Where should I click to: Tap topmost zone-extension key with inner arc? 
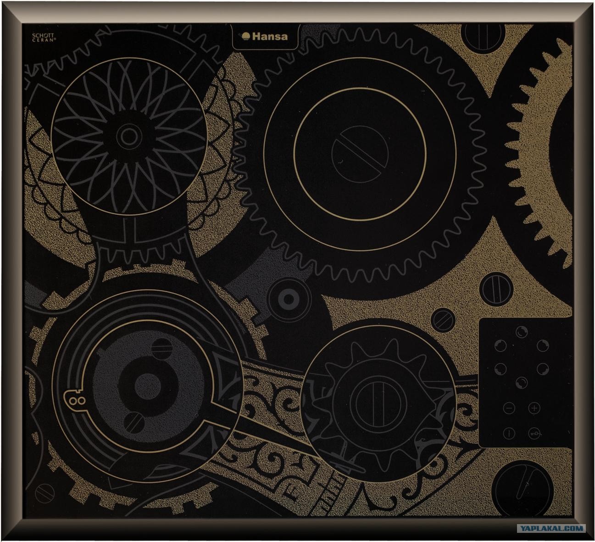click(522, 332)
